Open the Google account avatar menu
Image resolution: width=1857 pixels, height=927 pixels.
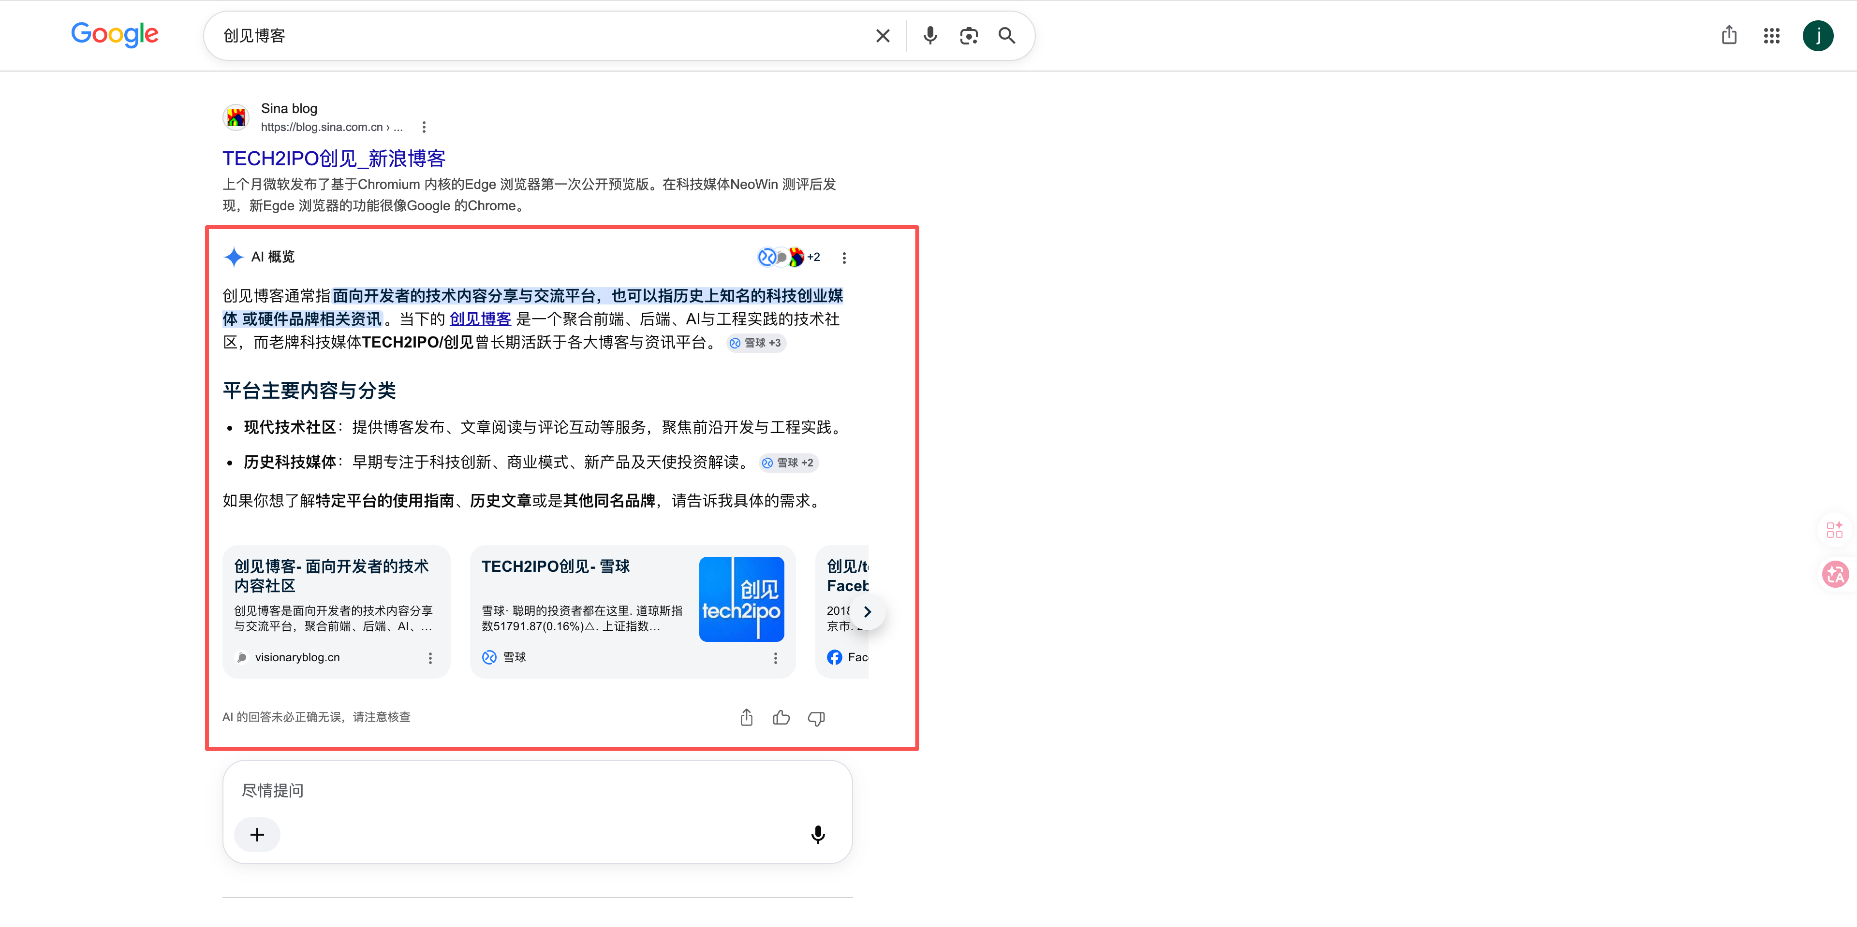click(x=1818, y=36)
